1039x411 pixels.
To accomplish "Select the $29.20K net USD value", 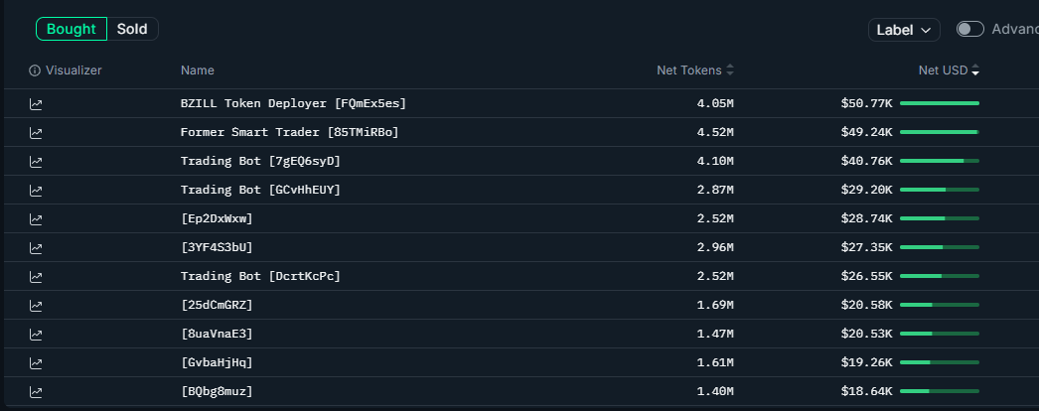I will [x=867, y=190].
